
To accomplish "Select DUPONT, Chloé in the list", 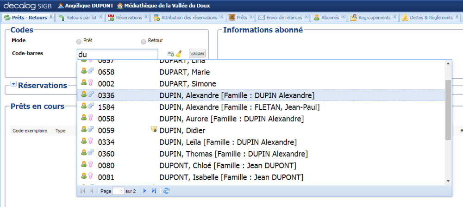I will [x=261, y=165].
